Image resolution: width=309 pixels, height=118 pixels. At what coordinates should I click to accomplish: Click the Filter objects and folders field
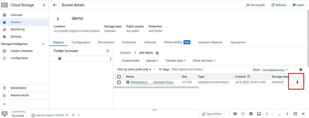point(210,69)
